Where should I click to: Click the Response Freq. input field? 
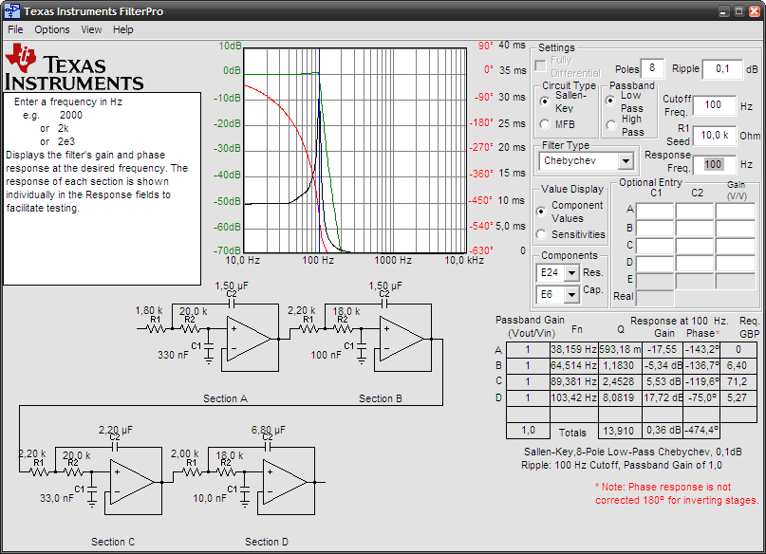(714, 164)
